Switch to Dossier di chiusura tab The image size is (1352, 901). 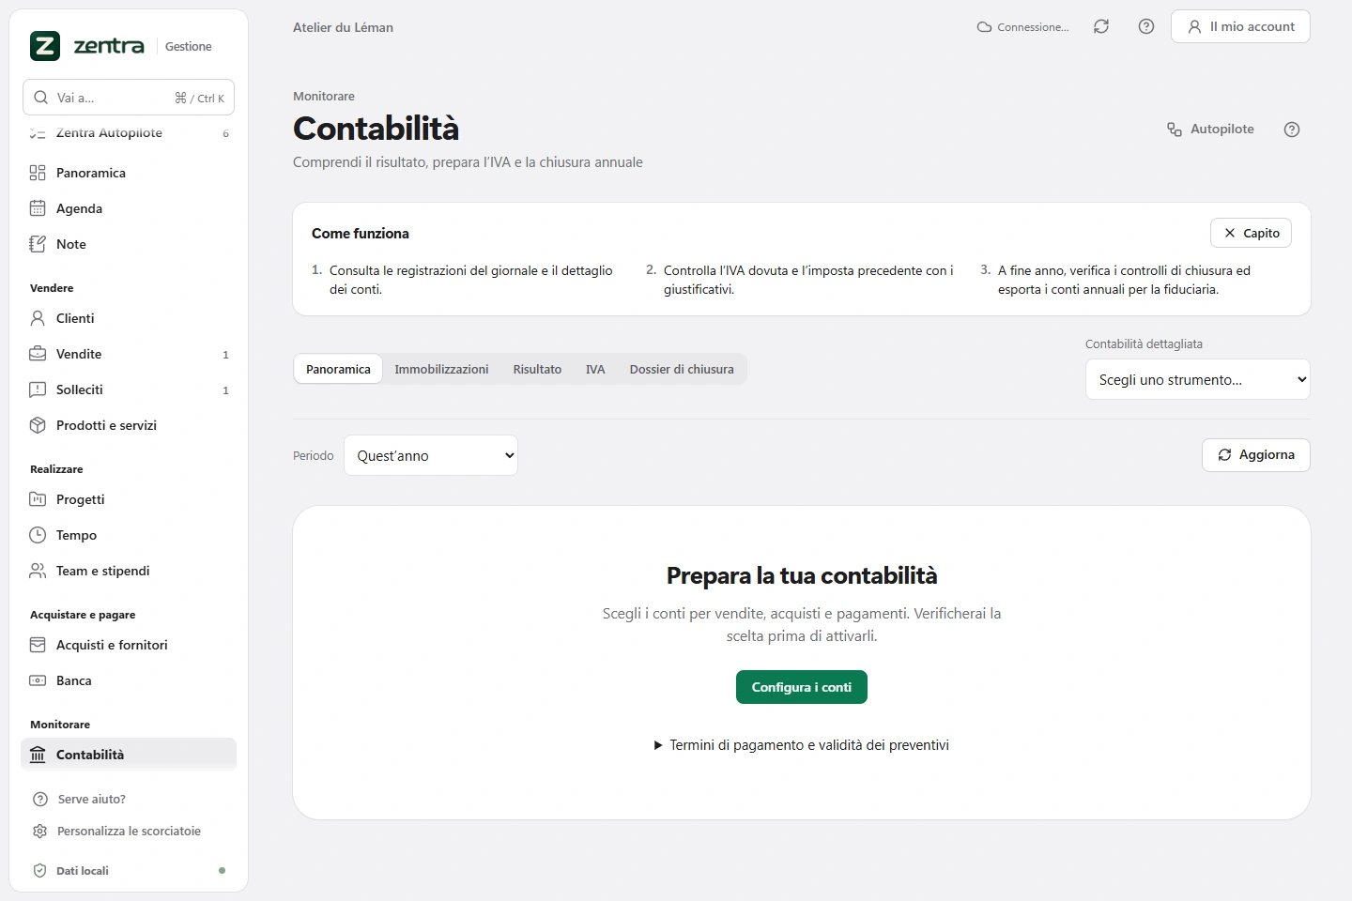coord(682,369)
